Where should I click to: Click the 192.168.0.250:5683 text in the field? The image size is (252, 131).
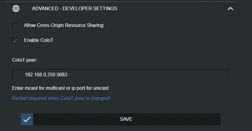(x=46, y=74)
